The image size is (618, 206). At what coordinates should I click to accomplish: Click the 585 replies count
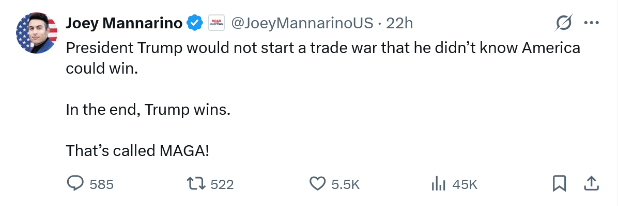pos(101,184)
